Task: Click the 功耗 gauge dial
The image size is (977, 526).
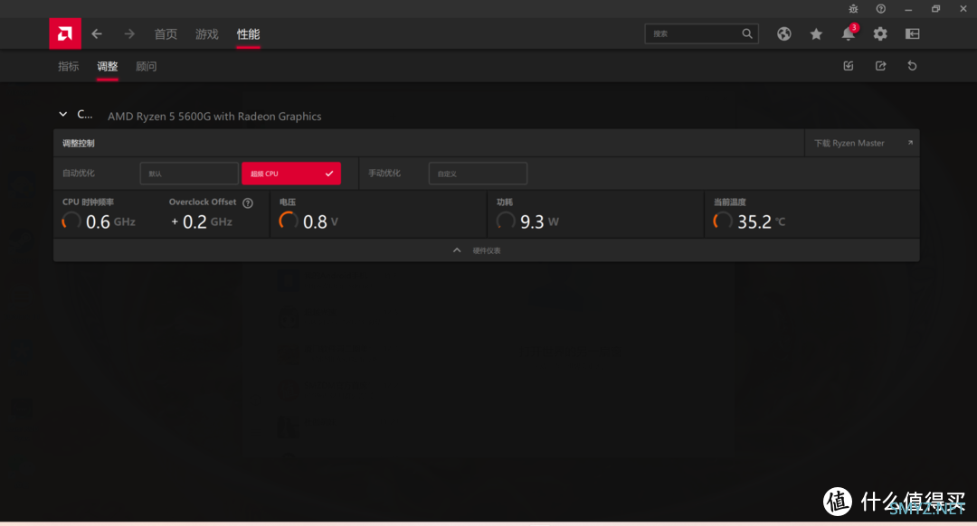Action: click(x=506, y=221)
